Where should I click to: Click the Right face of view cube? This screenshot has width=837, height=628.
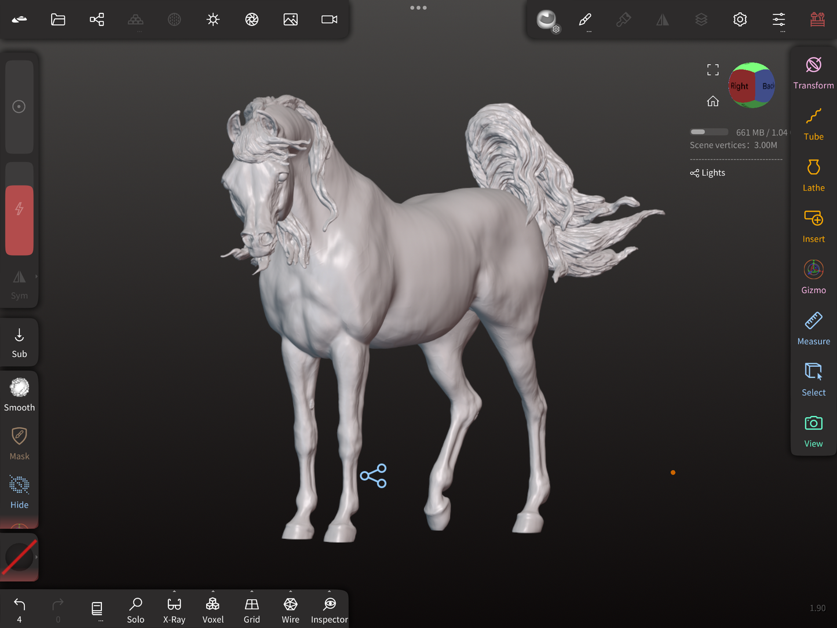click(740, 86)
